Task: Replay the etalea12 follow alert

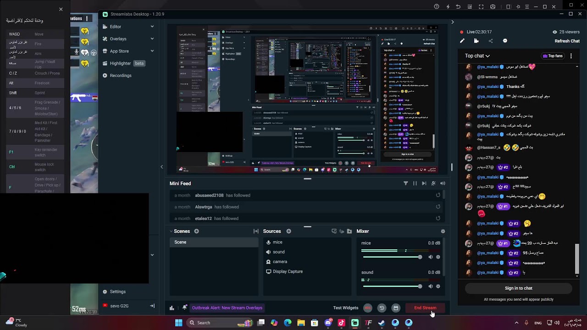Action: tap(438, 219)
